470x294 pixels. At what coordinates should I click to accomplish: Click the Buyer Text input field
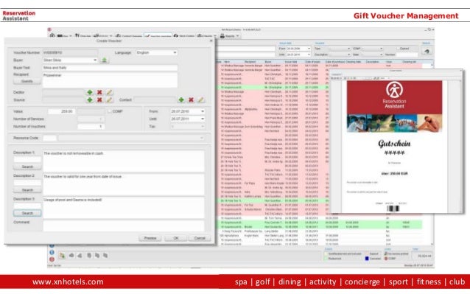point(110,68)
